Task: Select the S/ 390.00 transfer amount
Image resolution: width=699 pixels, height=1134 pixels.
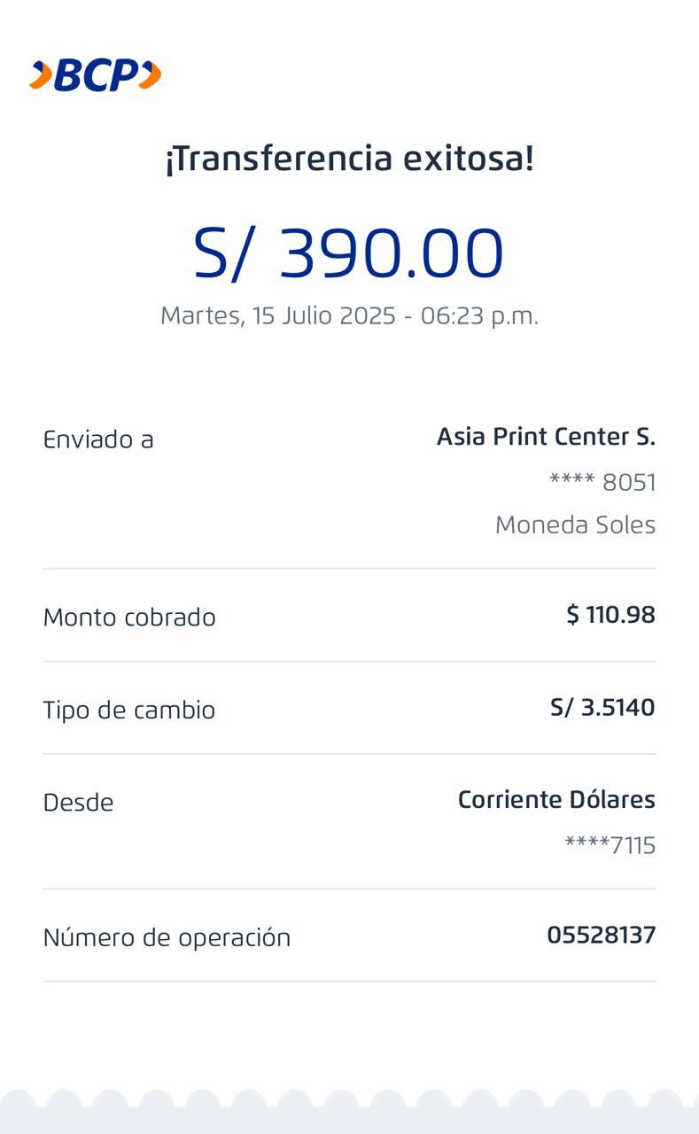Action: [349, 253]
